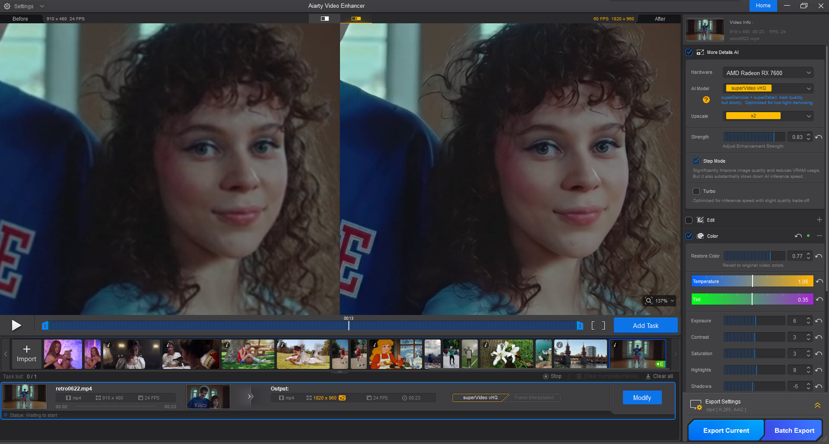Select Frame Interpolation task tab
829x444 pixels.
tap(534, 397)
